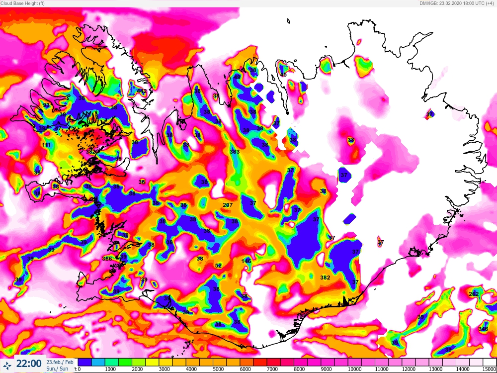This screenshot has height=373, width=497.
Task: Select the dark blue legend swatch at 0 ft
Action: 84,362
